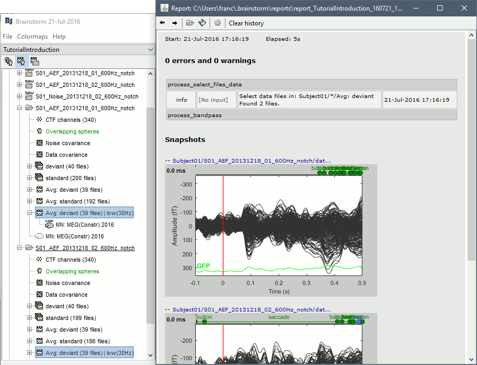
Task: Select CTF channels (340) in first folder
Action: [71, 120]
